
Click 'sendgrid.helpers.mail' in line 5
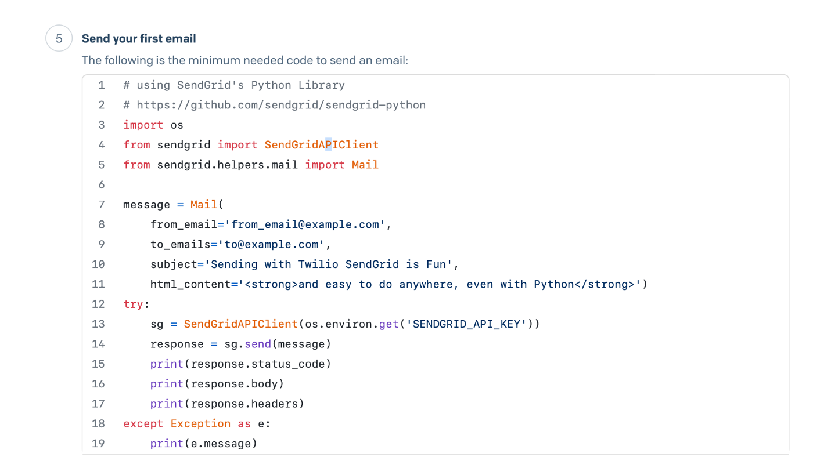pyautogui.click(x=228, y=165)
